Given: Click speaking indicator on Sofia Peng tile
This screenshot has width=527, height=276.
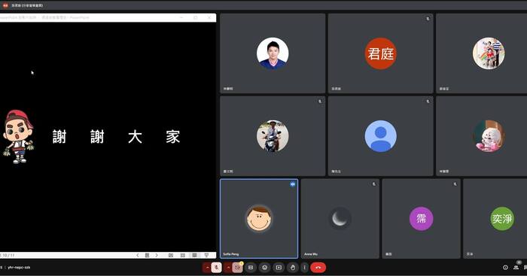Looking at the screenshot, I should click(x=293, y=184).
